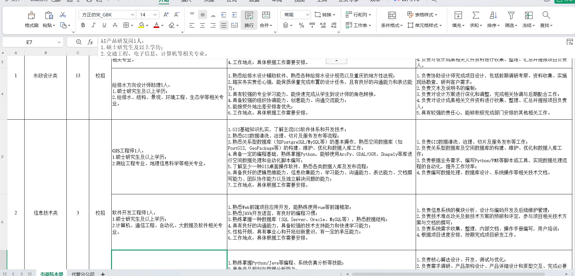Align cell text left
Screen dimensions: 575x276
(192, 25)
